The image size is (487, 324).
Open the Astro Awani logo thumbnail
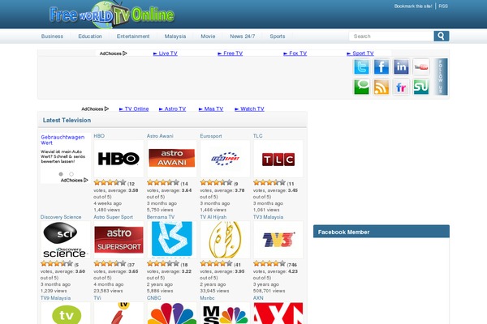point(172,159)
